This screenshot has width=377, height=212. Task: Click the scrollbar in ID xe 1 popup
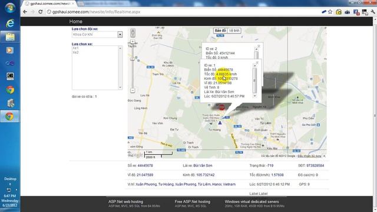(x=254, y=81)
